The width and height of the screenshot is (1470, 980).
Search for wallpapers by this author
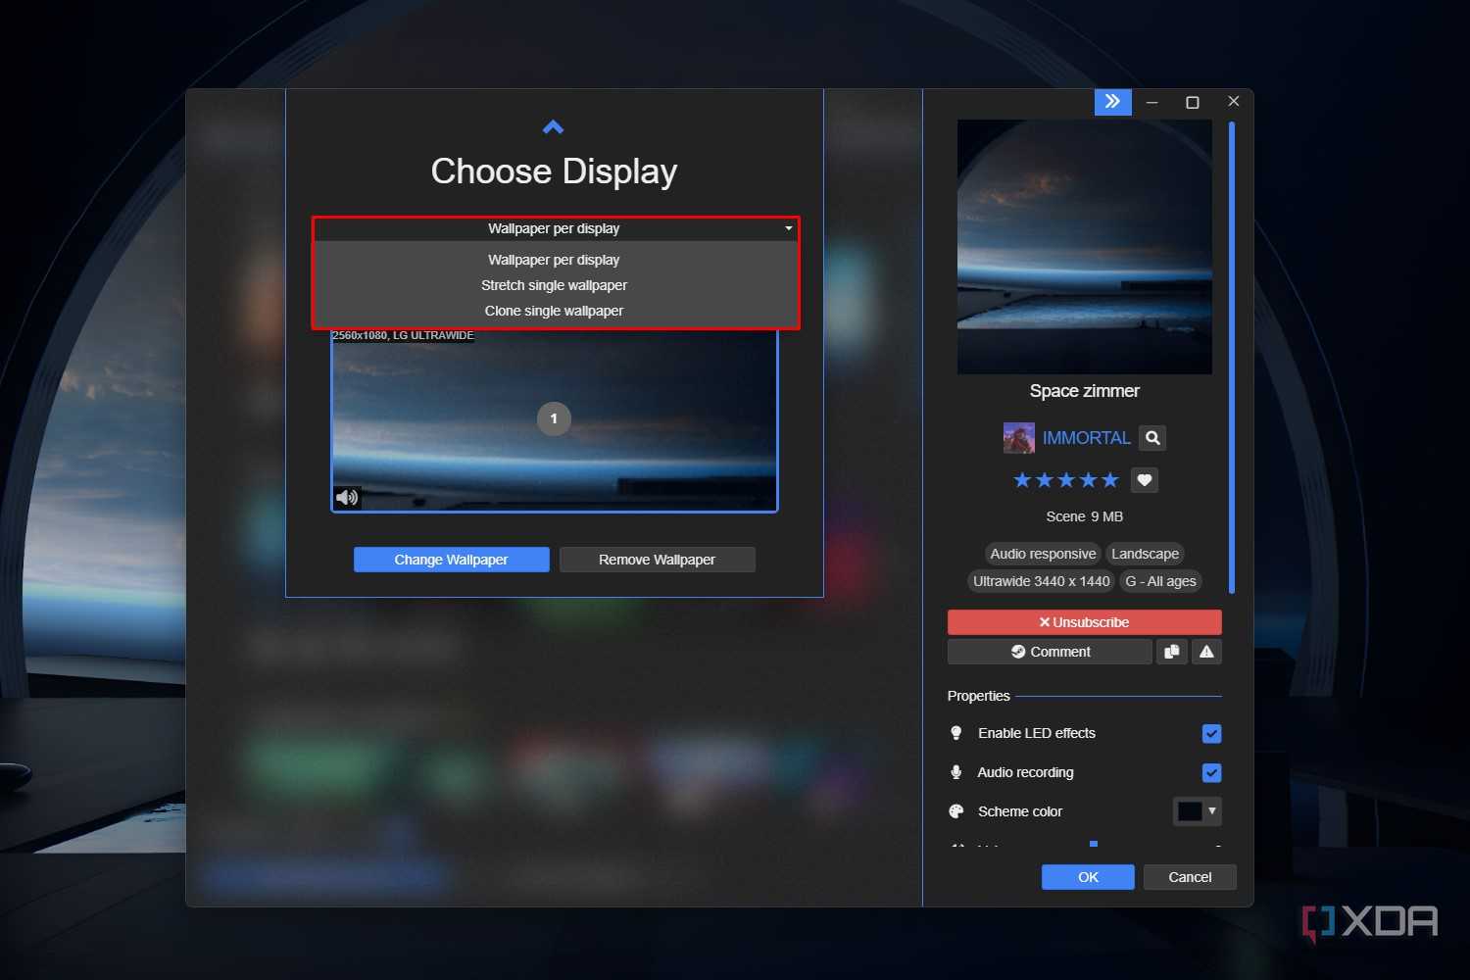(x=1152, y=438)
